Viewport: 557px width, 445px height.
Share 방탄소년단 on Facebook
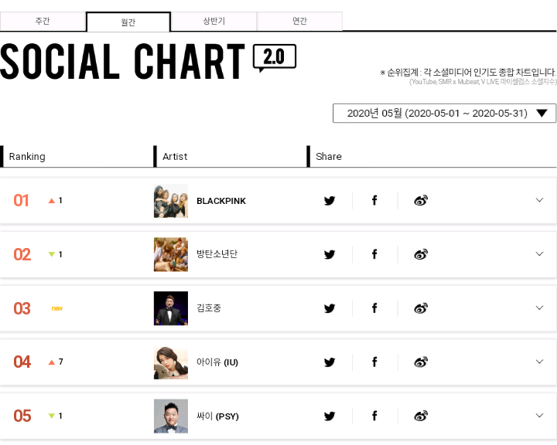click(x=374, y=254)
